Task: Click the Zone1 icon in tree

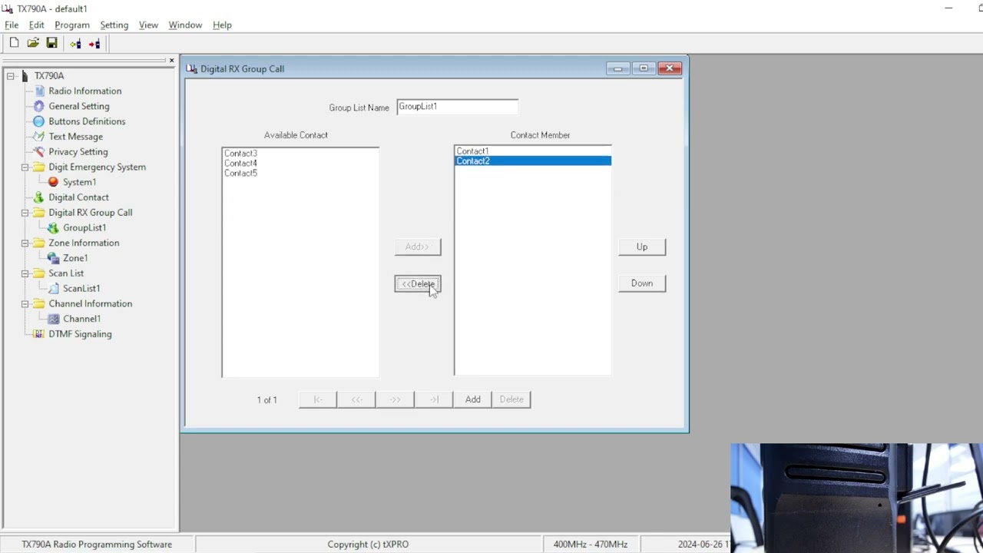Action: [53, 258]
